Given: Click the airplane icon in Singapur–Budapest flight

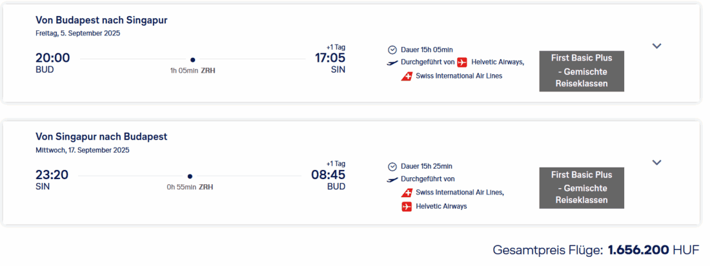Looking at the screenshot, I should (392, 179).
